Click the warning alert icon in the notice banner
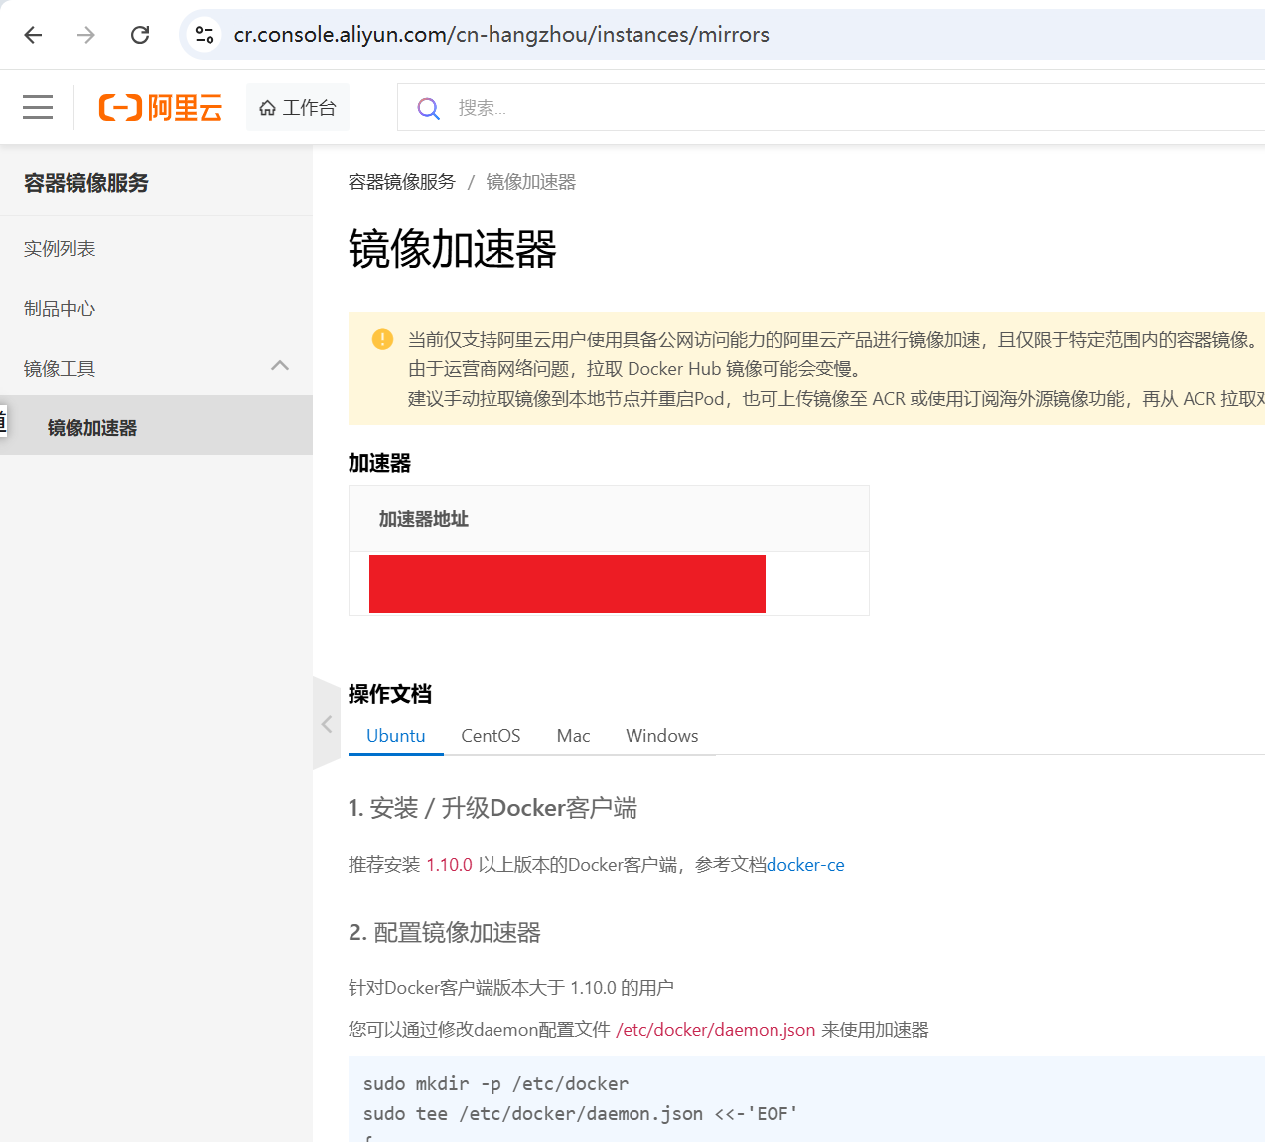The height and width of the screenshot is (1142, 1265). [381, 338]
